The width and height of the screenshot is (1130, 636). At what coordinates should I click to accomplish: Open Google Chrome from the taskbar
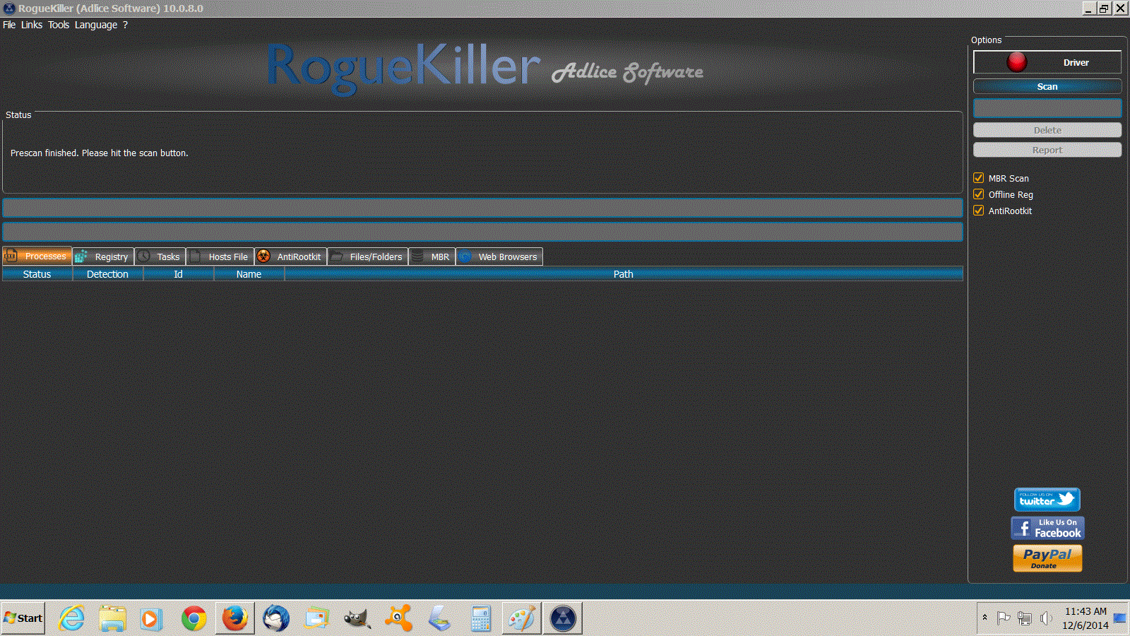pyautogui.click(x=194, y=618)
